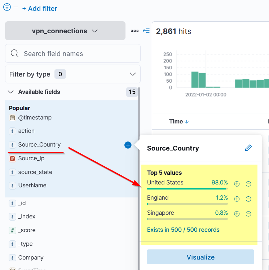The height and width of the screenshot is (270, 269).
Task: Add Source_Country as a column via plus icon
Action: (x=128, y=145)
